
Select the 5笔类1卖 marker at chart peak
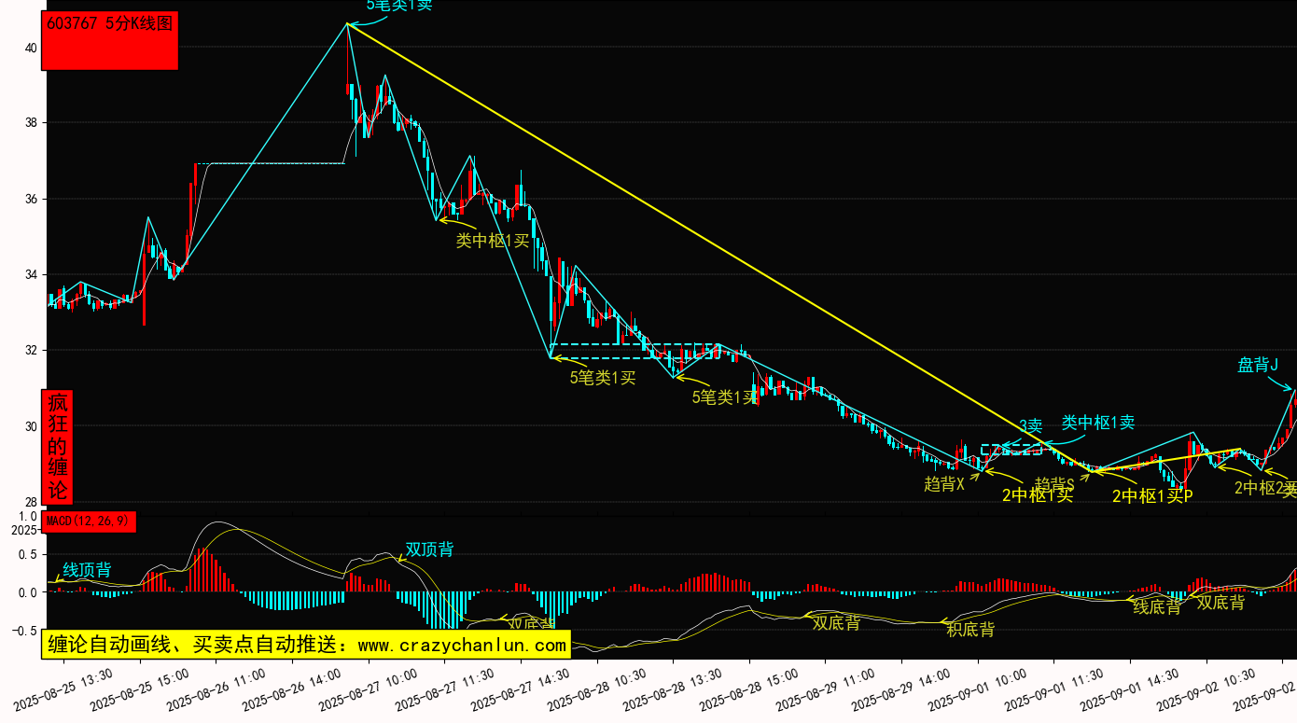398,6
